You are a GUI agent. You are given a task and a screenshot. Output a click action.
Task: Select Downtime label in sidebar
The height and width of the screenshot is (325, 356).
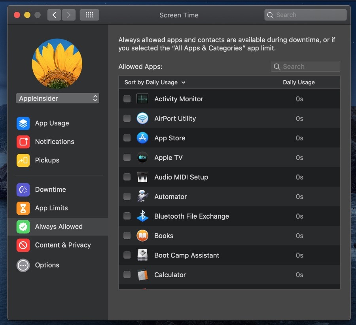point(50,189)
